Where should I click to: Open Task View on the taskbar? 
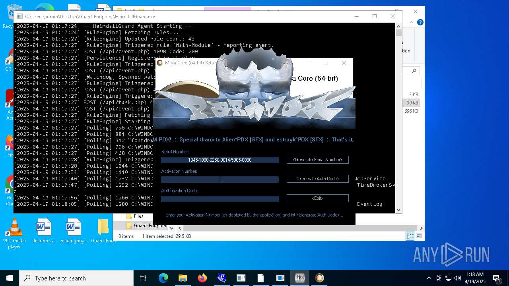pos(143,278)
